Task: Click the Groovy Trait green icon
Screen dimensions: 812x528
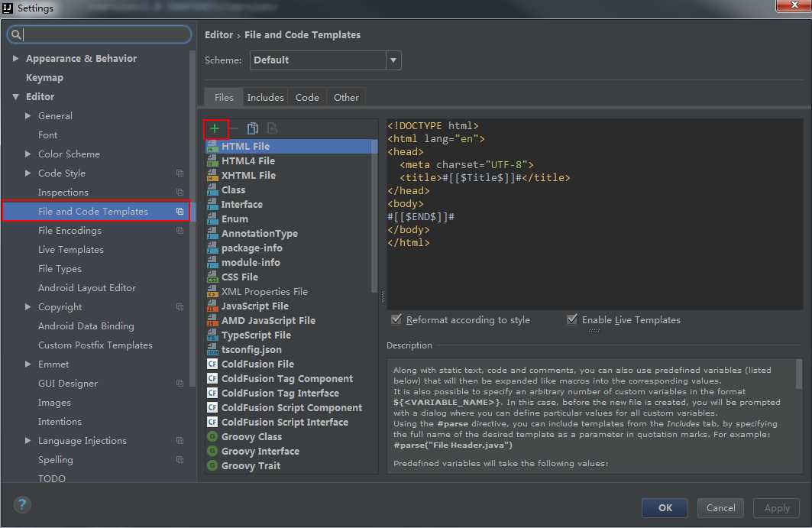Action: [212, 466]
